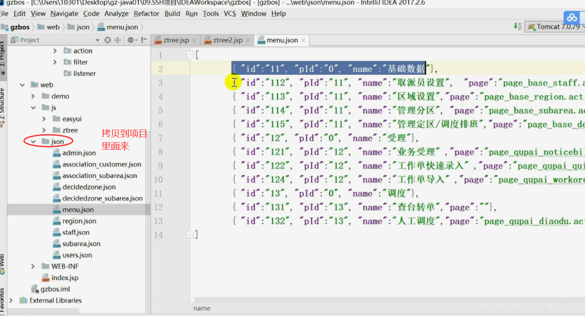Open the VCS menu
Image resolution: width=585 pixels, height=316 pixels.
230,14
